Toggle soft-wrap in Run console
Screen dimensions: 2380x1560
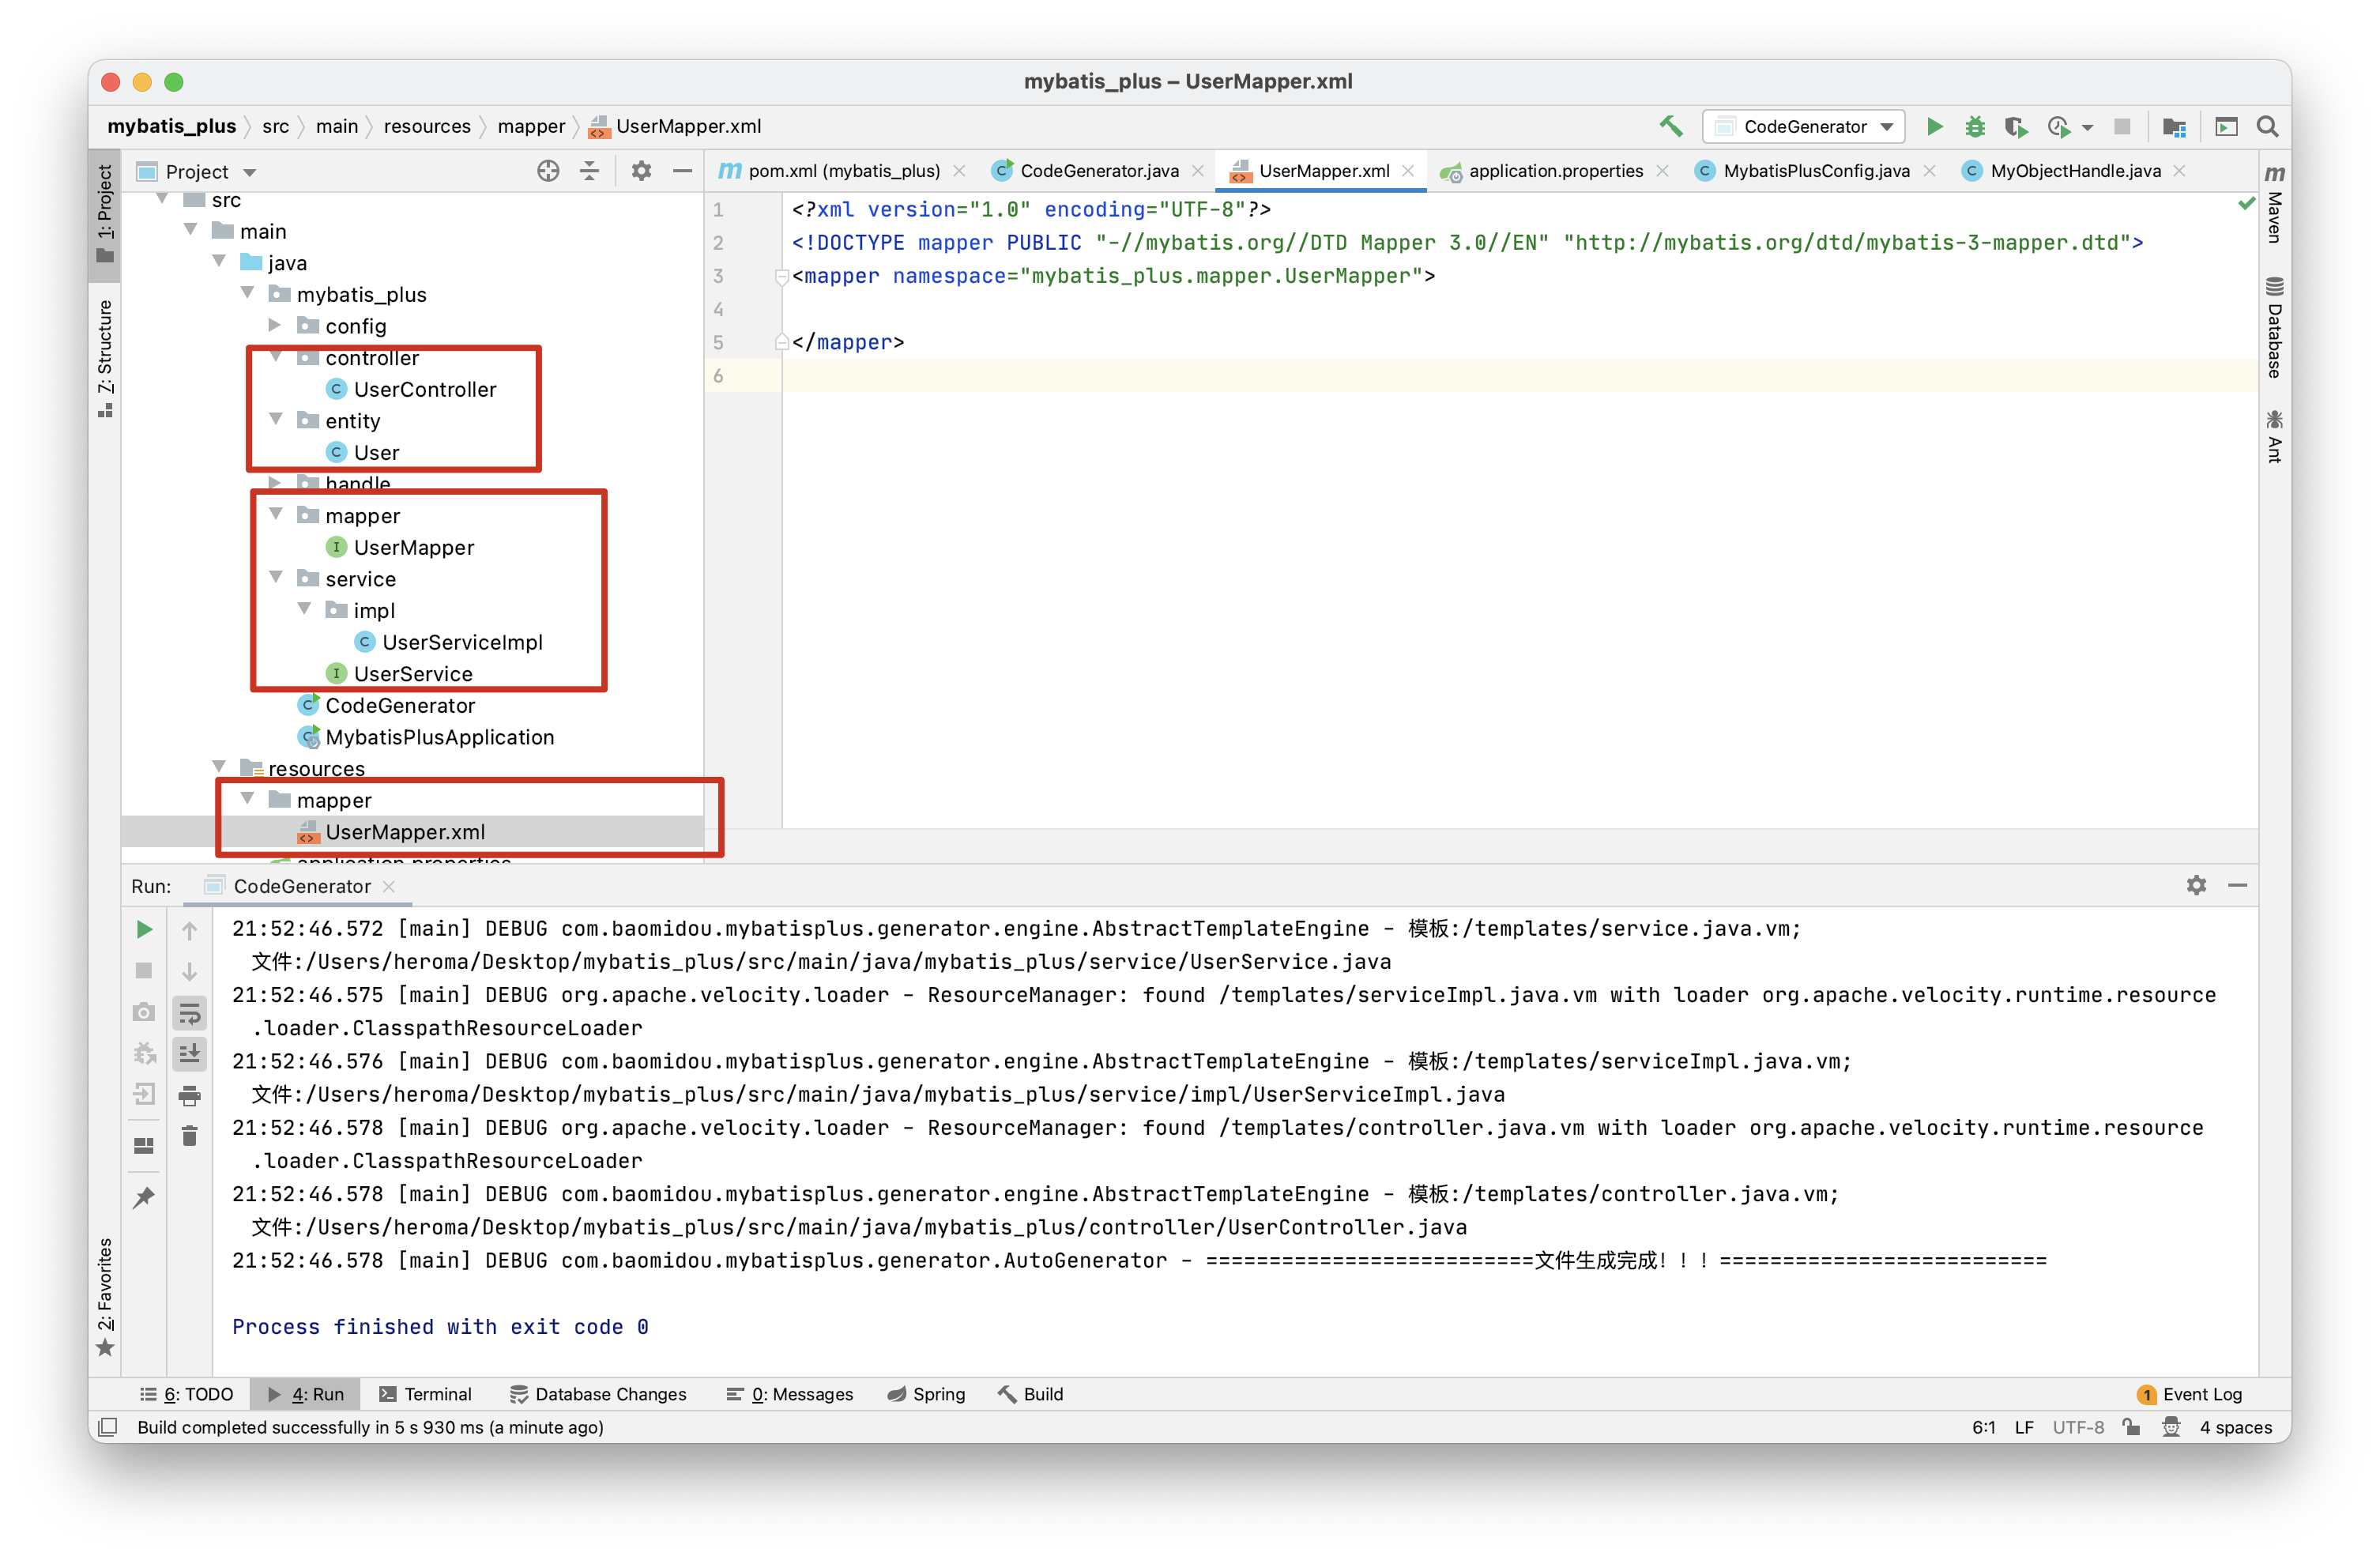pyautogui.click(x=189, y=1014)
